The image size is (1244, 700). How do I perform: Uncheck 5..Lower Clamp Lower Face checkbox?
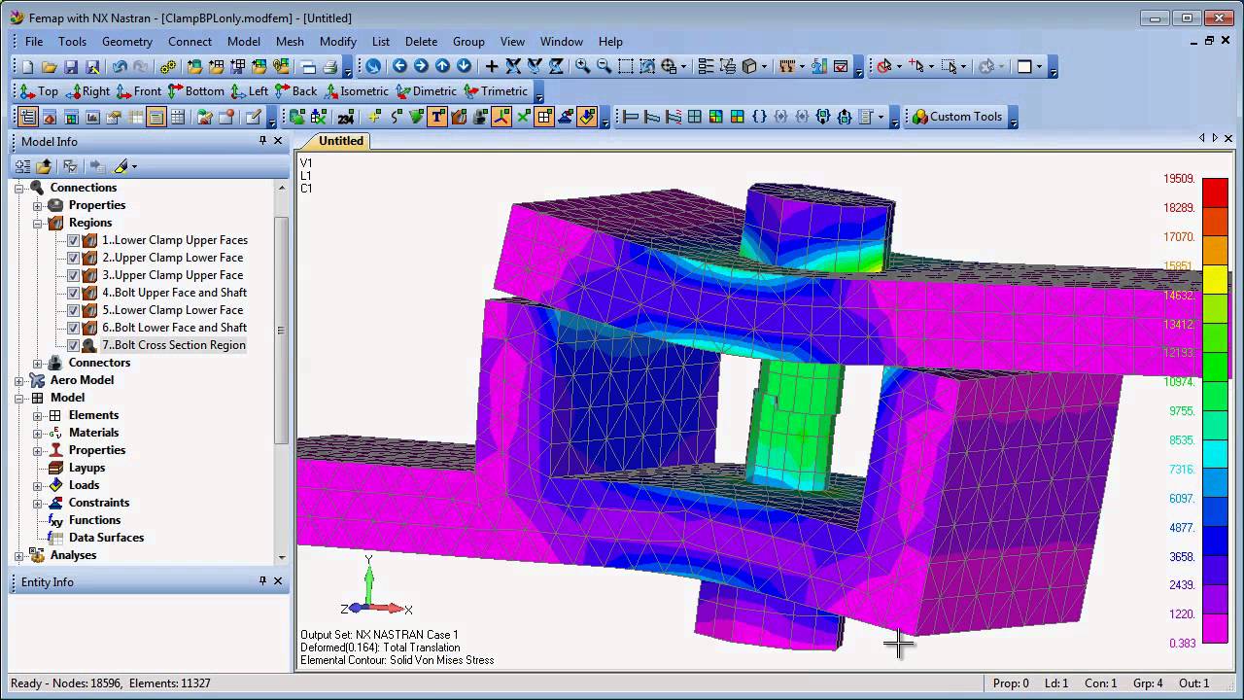point(73,310)
